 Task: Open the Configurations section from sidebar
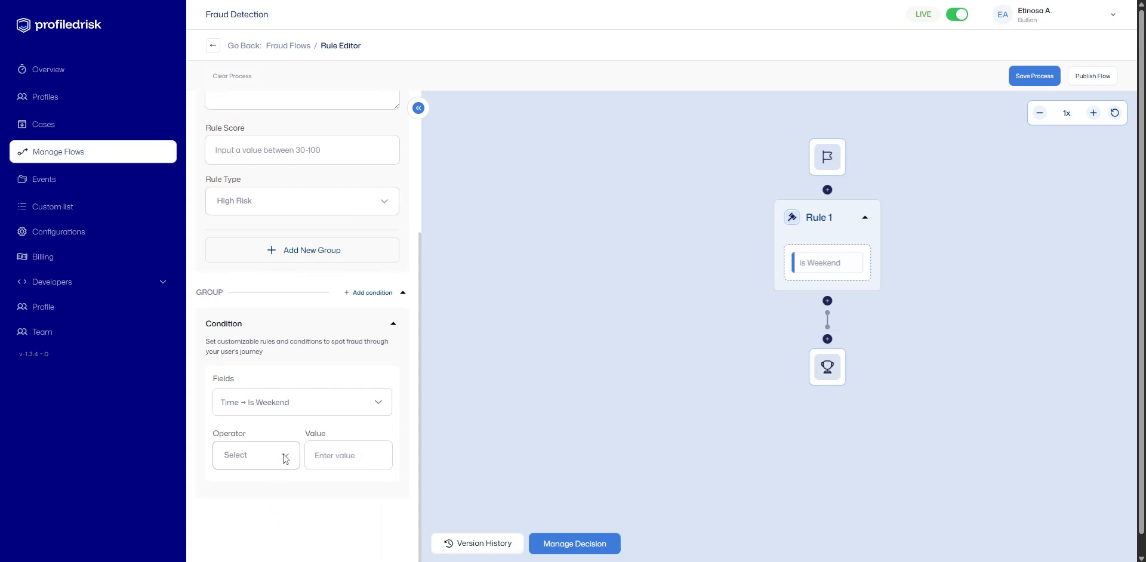tap(58, 231)
